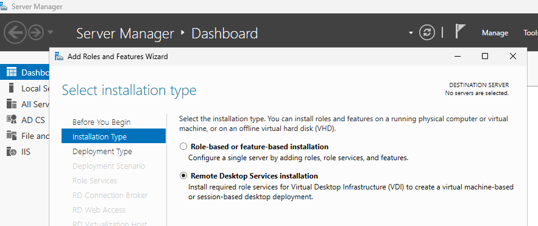Click the All Servers icon
Image resolution: width=538 pixels, height=226 pixels.
(12, 104)
